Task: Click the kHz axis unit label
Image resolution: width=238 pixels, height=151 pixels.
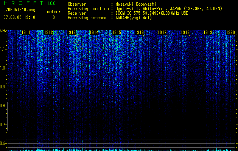Action: pos(3,31)
